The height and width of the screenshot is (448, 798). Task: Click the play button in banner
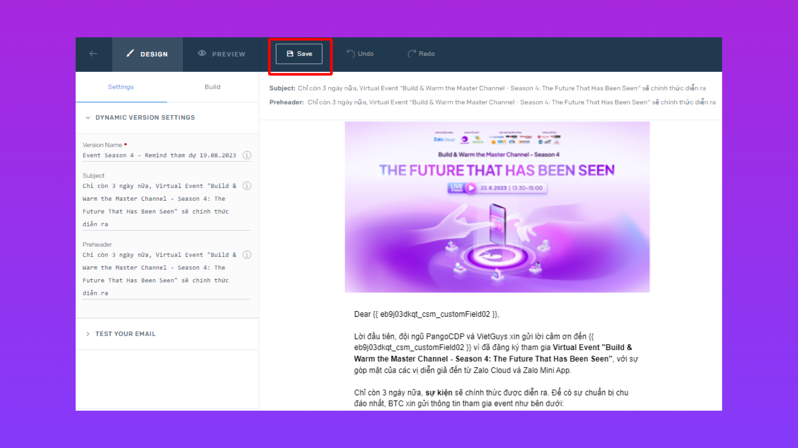click(x=471, y=188)
